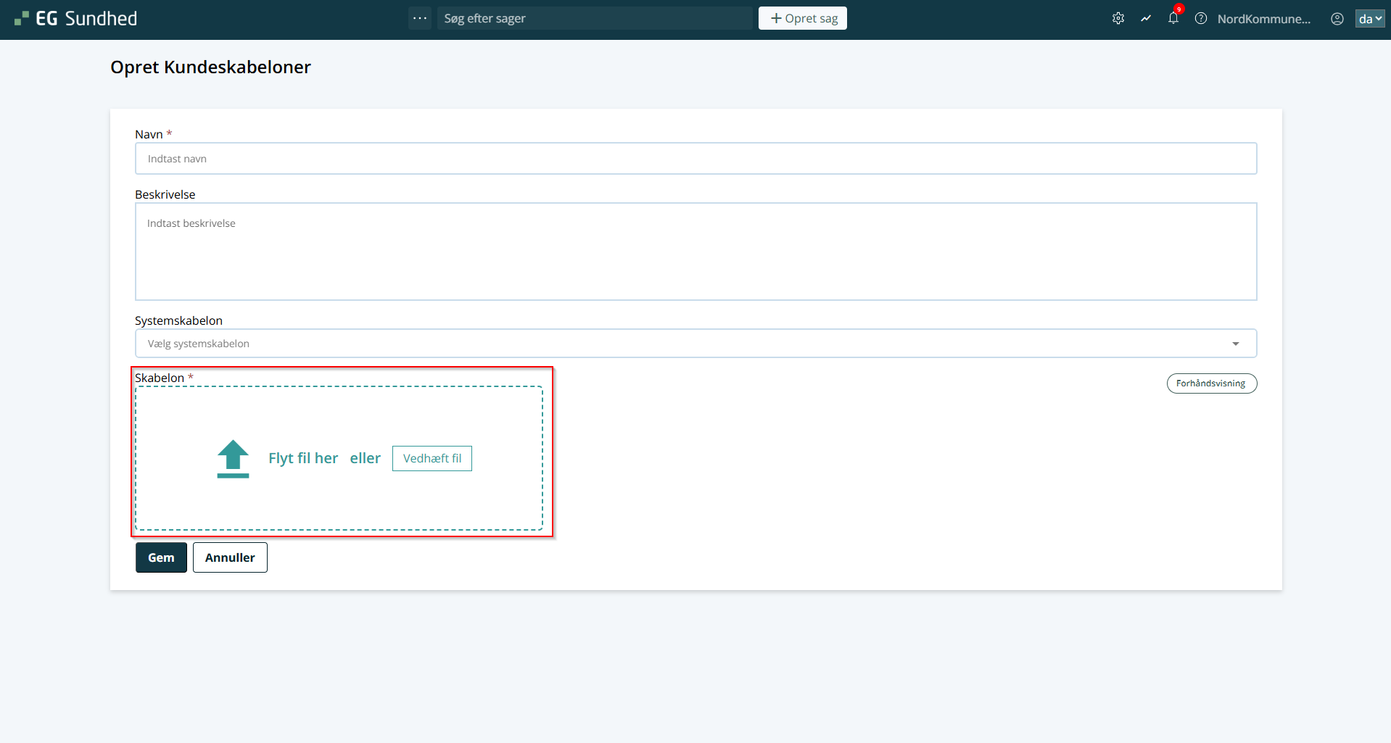
Task: Click the EG Sundhed logo
Action: (76, 19)
